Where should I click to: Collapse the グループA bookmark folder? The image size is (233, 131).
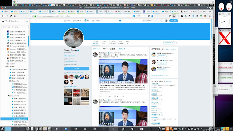click(8, 81)
